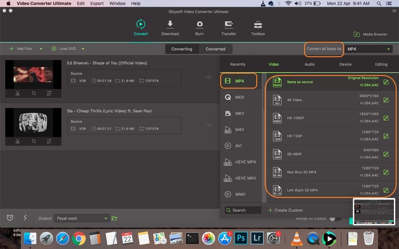
Task: Edit the 4K Video preset settings
Action: (x=386, y=100)
